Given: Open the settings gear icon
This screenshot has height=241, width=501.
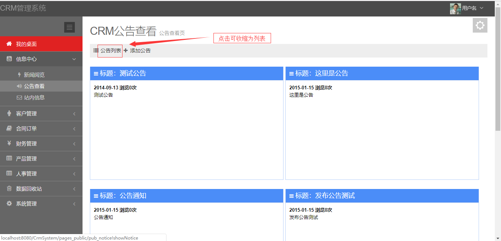Looking at the screenshot, I should 480,25.
